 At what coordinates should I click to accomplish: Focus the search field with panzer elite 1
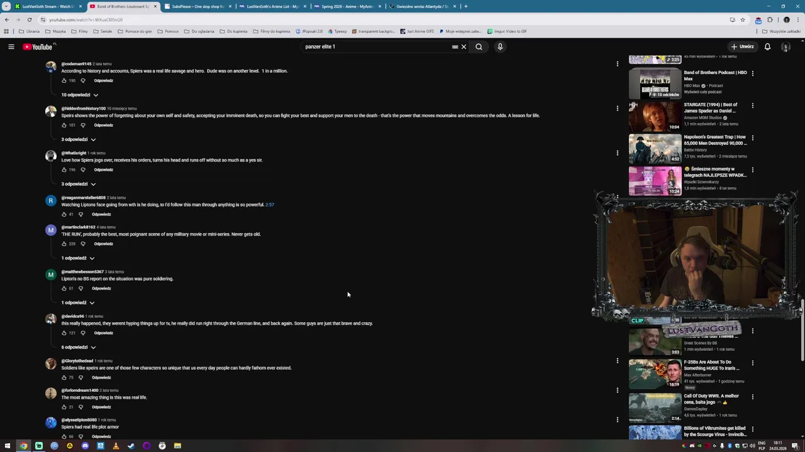tap(377, 46)
